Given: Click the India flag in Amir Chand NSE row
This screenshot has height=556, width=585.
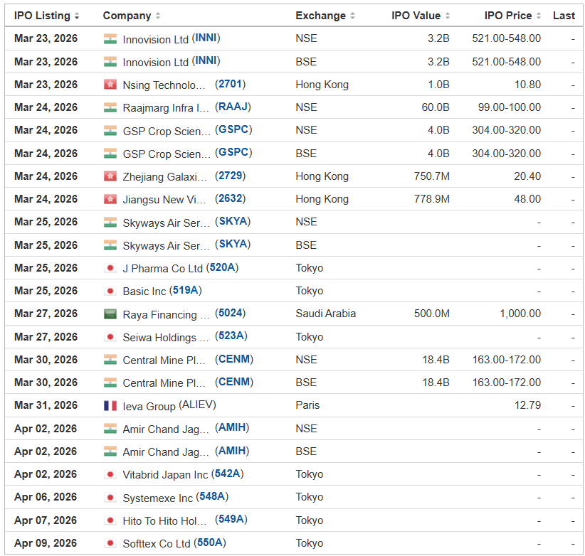Looking at the screenshot, I should (110, 429).
